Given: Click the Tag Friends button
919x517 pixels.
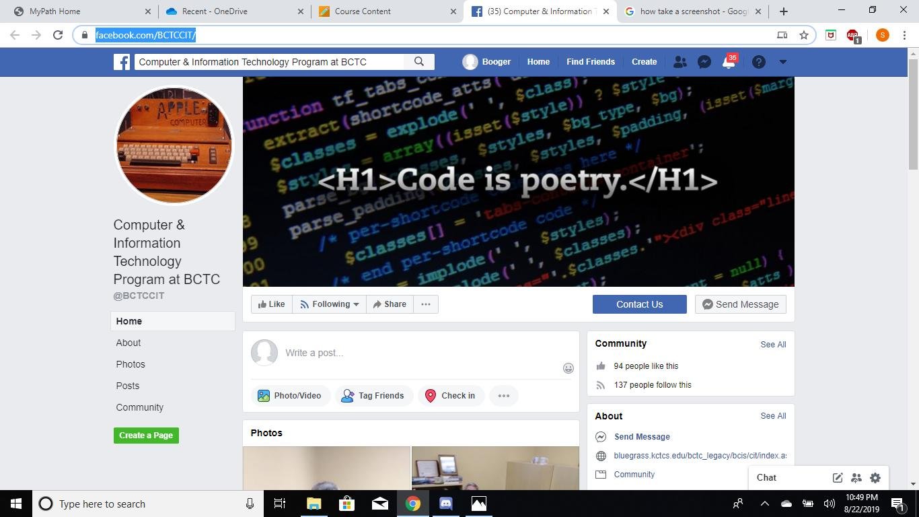Looking at the screenshot, I should (x=373, y=396).
